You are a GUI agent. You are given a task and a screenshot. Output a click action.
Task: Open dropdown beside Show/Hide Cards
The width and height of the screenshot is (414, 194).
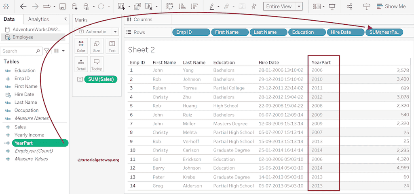point(324,6)
